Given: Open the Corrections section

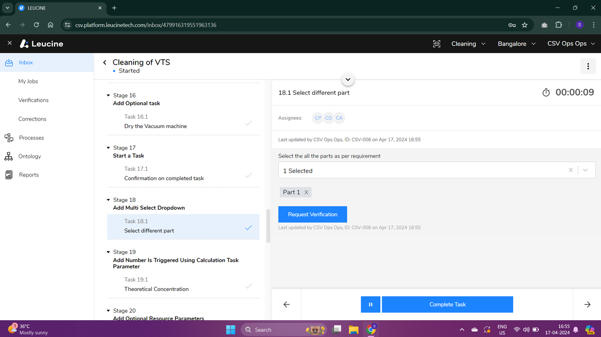Looking at the screenshot, I should tap(32, 119).
